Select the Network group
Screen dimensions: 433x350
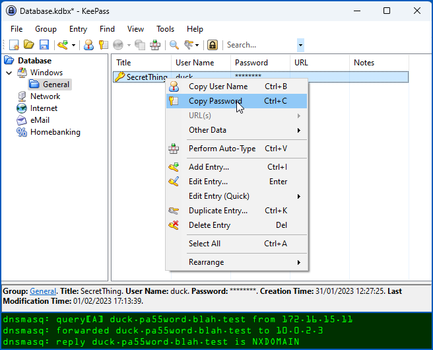coord(46,96)
